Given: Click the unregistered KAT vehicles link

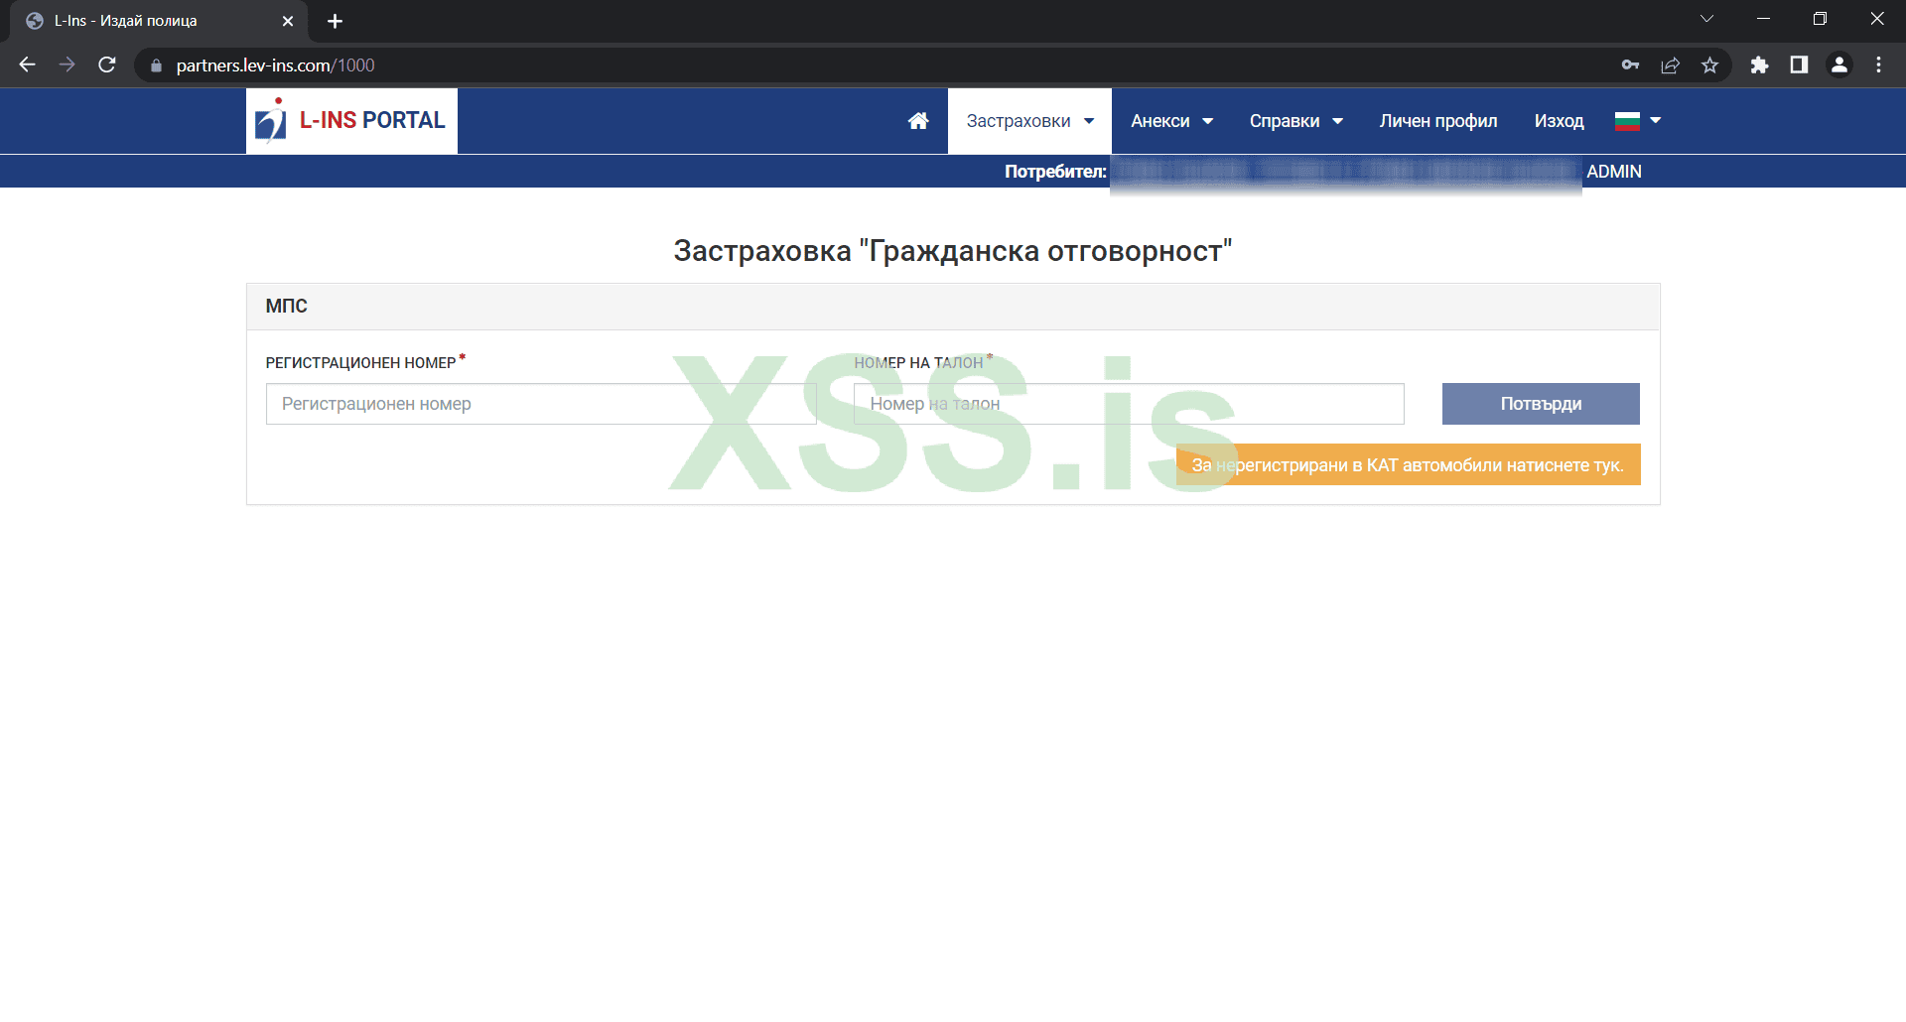Looking at the screenshot, I should tap(1408, 465).
